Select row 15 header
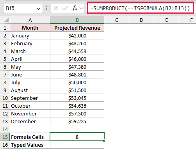Viewport: 196px width, 149px height. (x=5, y=137)
